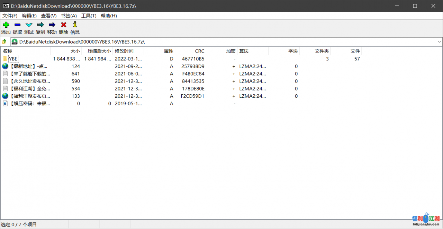Image resolution: width=443 pixels, height=229 pixels.
Task: Sort by 修改时间 column header
Action: tap(124, 51)
